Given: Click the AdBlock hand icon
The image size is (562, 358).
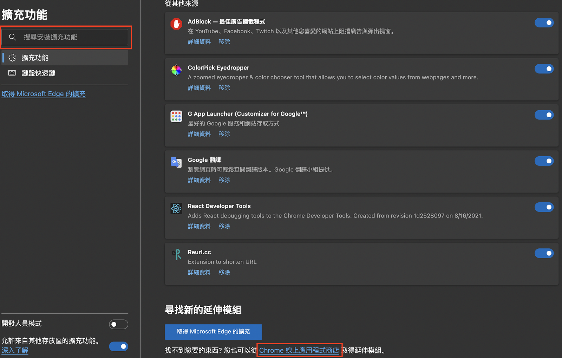Looking at the screenshot, I should click(176, 24).
